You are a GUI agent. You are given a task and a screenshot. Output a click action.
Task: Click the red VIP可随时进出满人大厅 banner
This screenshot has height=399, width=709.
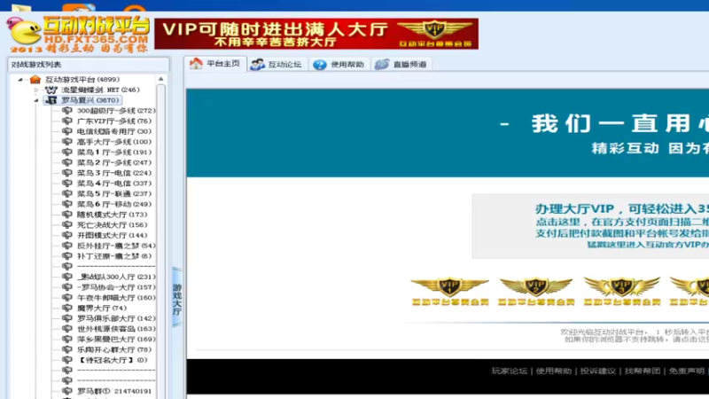tap(316, 34)
